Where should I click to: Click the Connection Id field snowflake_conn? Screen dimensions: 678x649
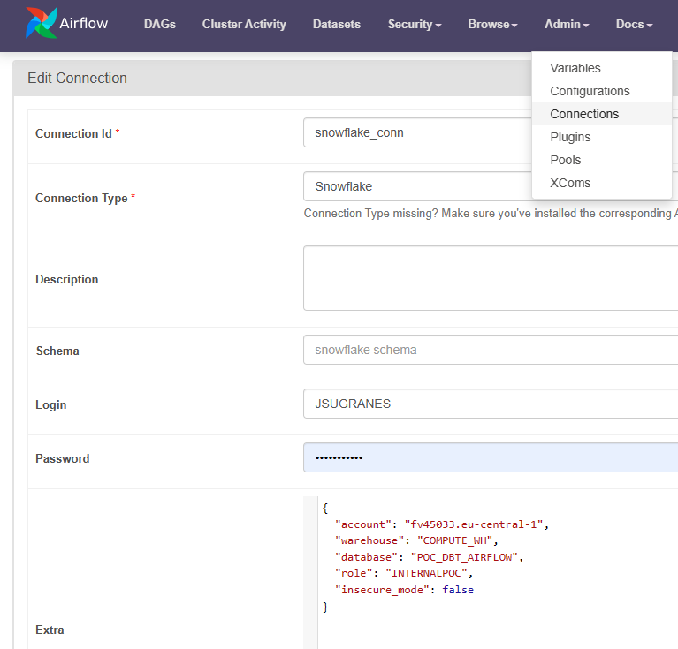[417, 132]
